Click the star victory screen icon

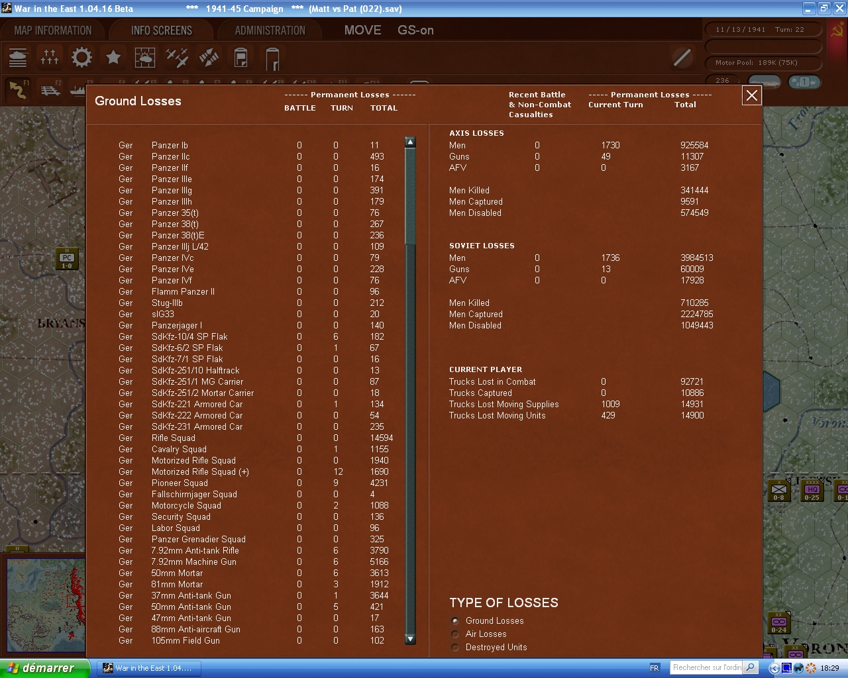click(113, 58)
